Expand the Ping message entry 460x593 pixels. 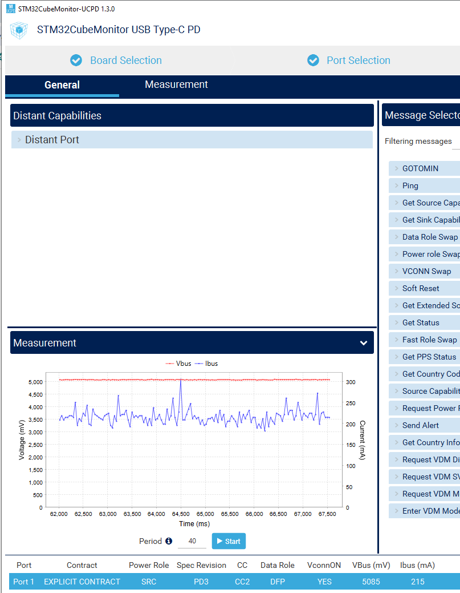410,185
